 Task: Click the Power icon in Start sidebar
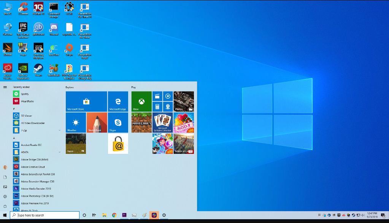[5, 206]
